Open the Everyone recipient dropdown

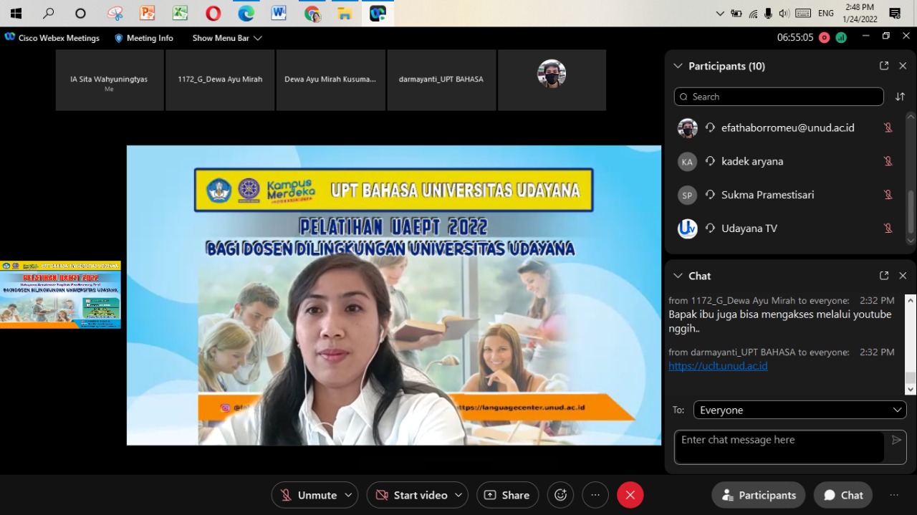(800, 410)
